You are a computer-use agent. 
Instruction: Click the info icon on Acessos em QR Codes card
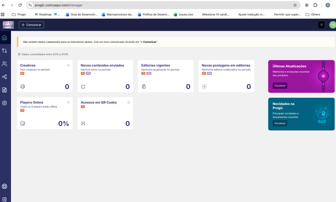129,103
